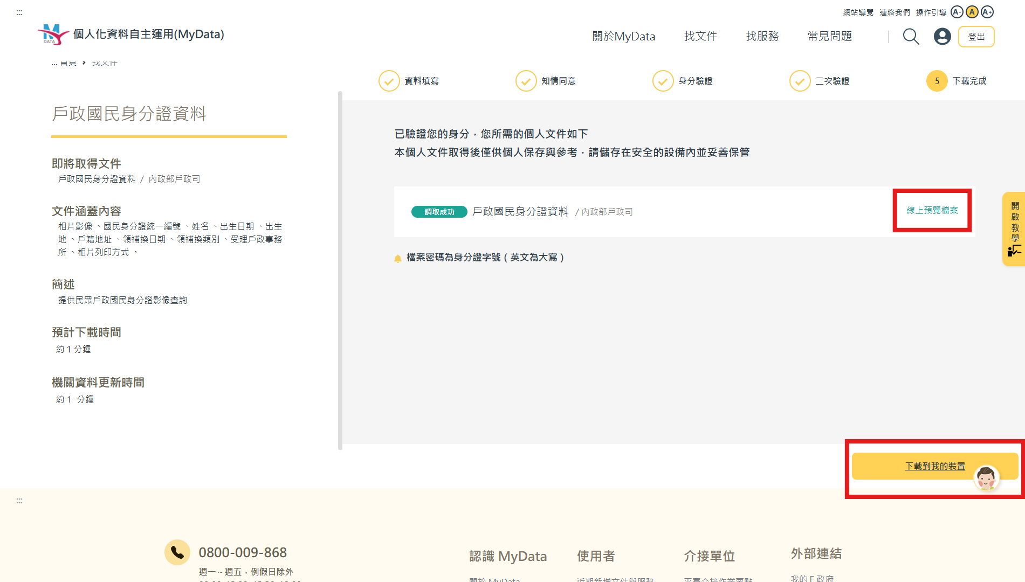Click the 登出 logout button
Viewport: 1025px width, 582px height.
(976, 37)
